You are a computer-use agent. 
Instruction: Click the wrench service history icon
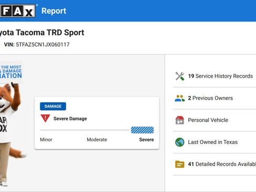tap(180, 76)
